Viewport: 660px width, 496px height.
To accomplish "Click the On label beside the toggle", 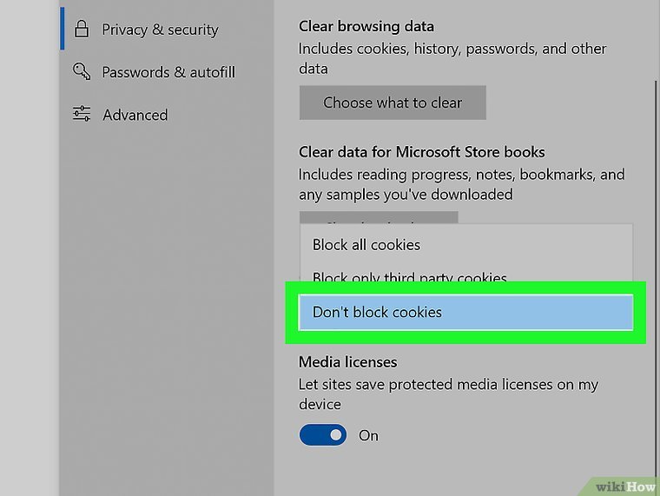I will 369,435.
